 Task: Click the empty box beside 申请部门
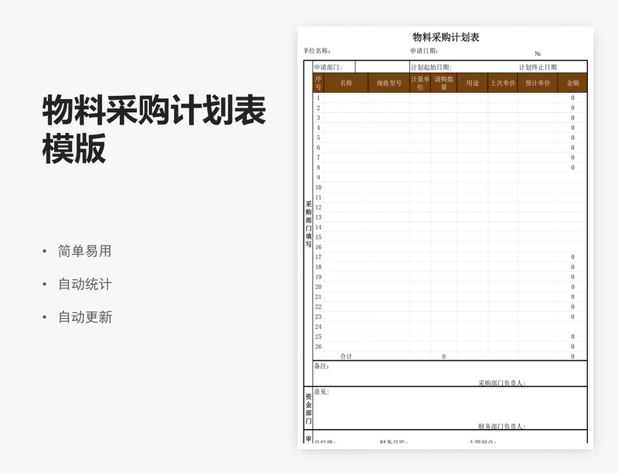tap(382, 67)
